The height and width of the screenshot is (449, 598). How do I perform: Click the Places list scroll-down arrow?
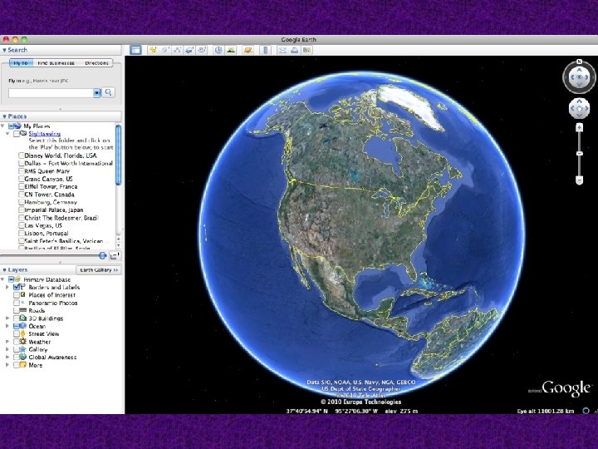[x=118, y=246]
